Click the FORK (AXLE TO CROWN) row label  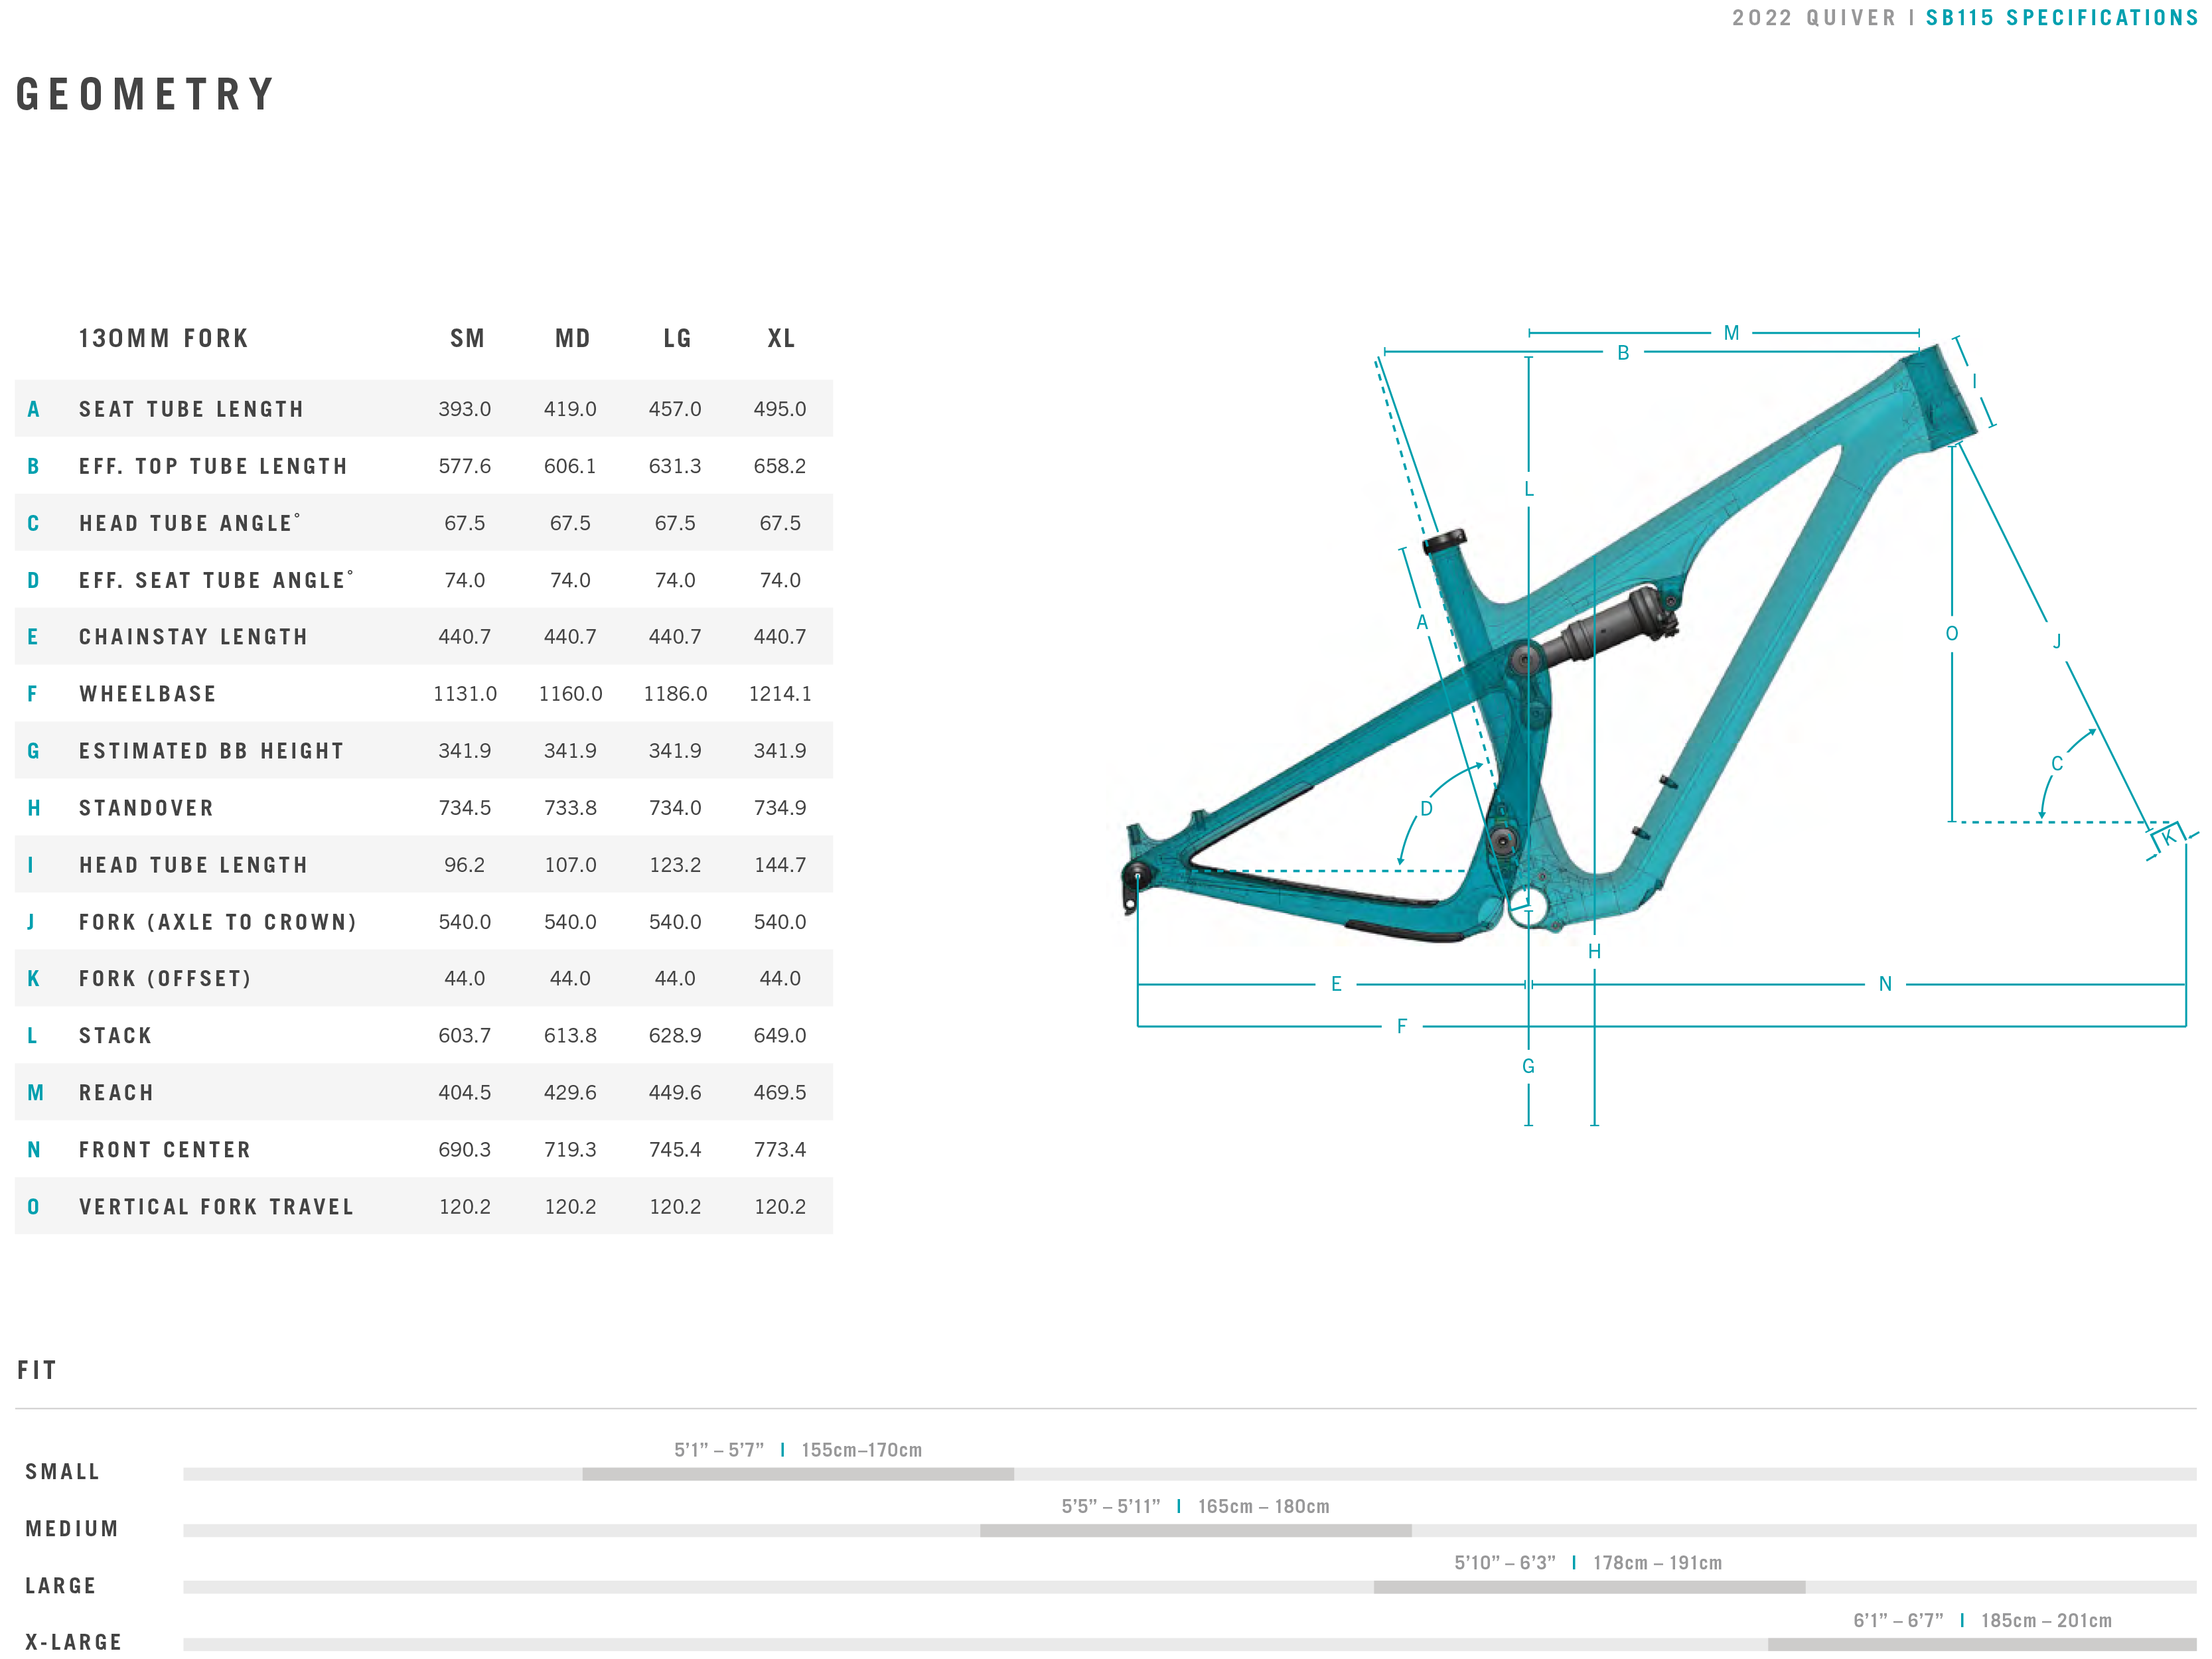point(218,921)
